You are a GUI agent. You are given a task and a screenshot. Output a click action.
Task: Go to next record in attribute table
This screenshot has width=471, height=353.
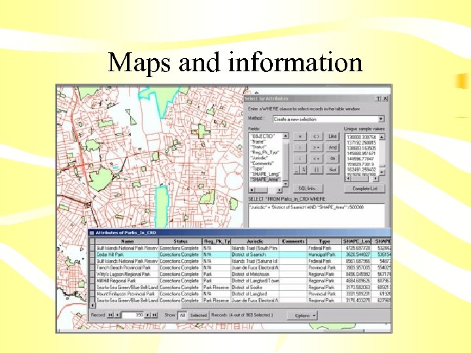tap(147, 315)
